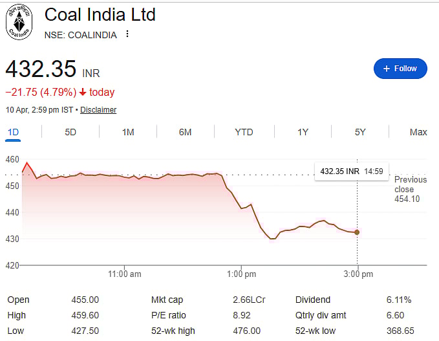Open the Disclaimer link
The image size is (439, 341).
(98, 110)
